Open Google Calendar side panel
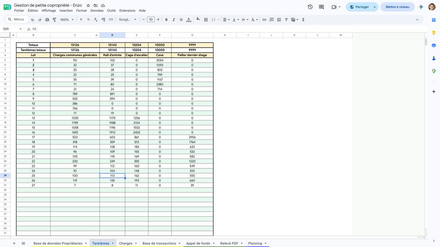 click(434, 19)
